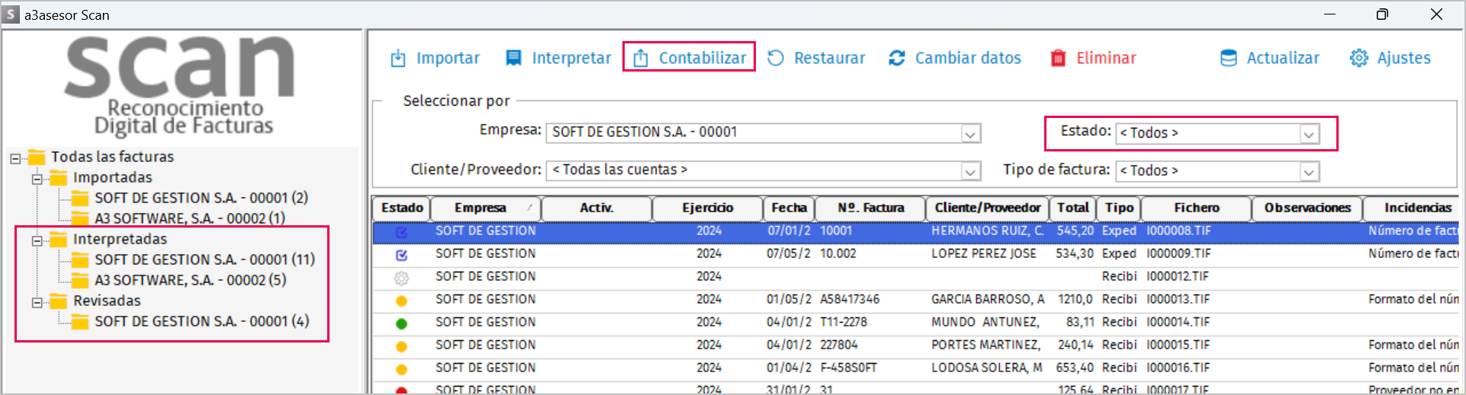Click cell LODOSA SOLERA, M
1466x395 pixels.
[987, 368]
